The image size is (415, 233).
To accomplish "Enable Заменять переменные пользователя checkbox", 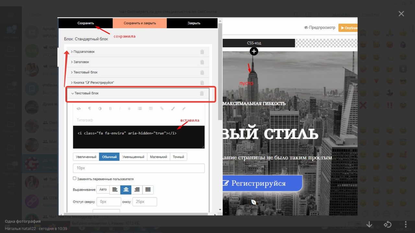I will (x=75, y=179).
